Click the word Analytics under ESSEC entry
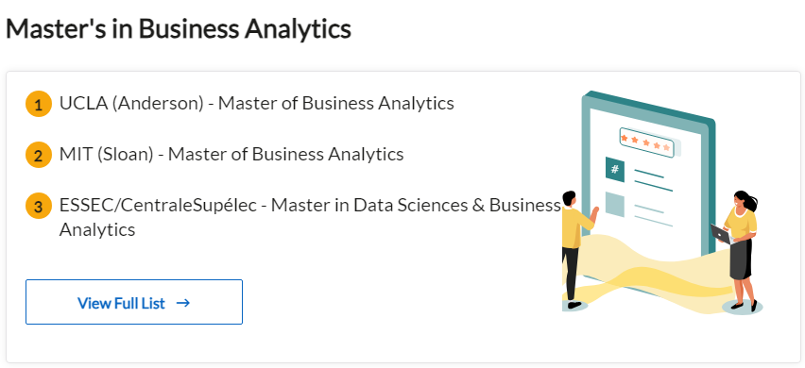 click(97, 229)
